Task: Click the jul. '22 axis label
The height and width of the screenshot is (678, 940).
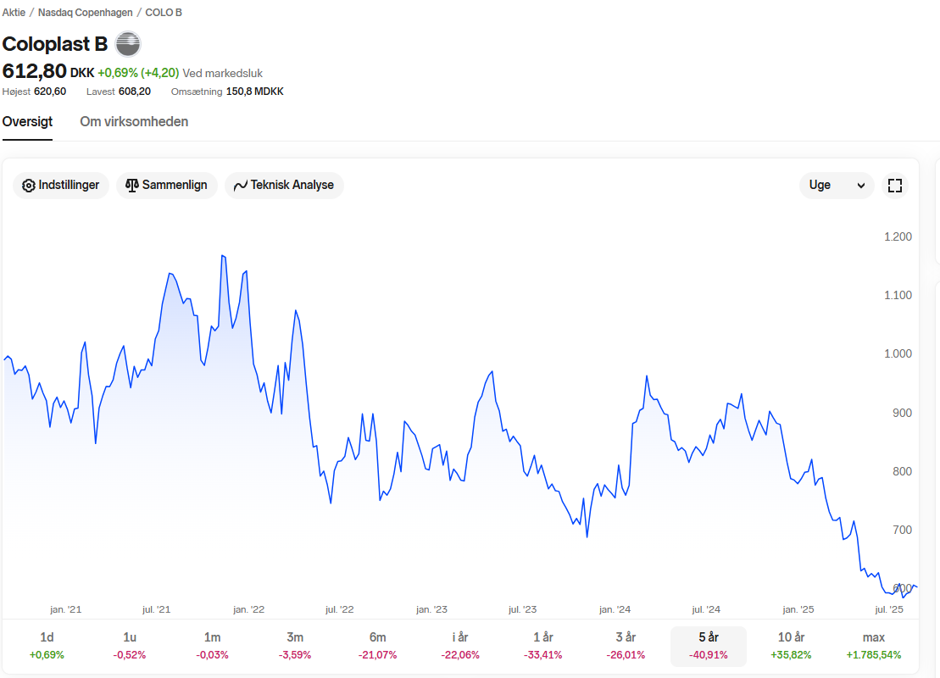Action: 339,609
